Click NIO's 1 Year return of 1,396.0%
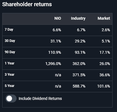The image size is (117, 112). pos(53,64)
